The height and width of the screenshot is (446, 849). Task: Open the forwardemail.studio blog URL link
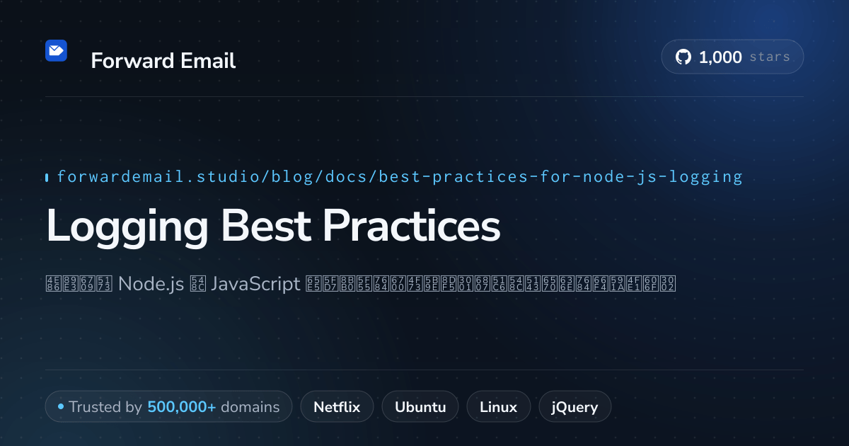(x=400, y=177)
